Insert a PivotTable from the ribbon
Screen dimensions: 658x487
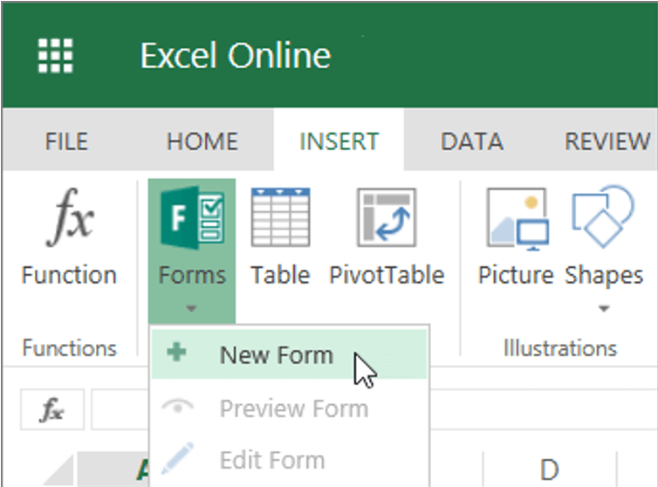387,237
